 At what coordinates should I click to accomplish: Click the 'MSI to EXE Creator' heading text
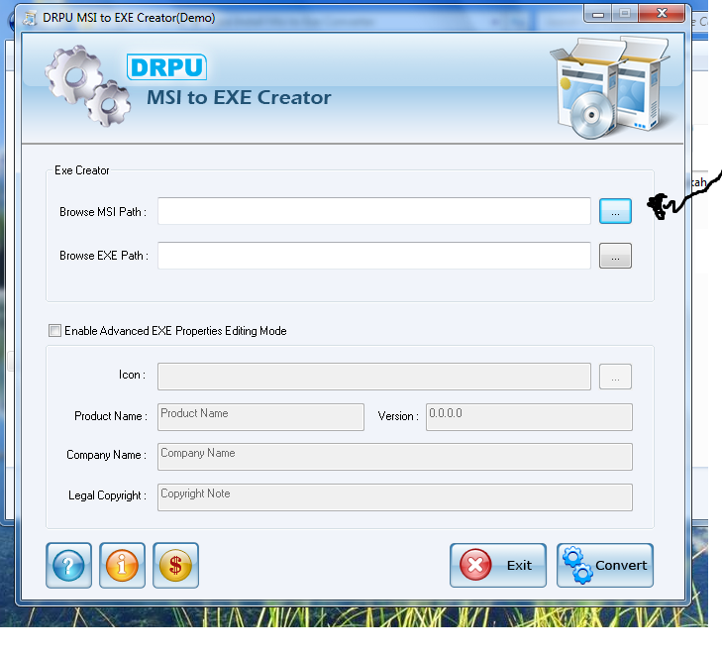tap(239, 98)
